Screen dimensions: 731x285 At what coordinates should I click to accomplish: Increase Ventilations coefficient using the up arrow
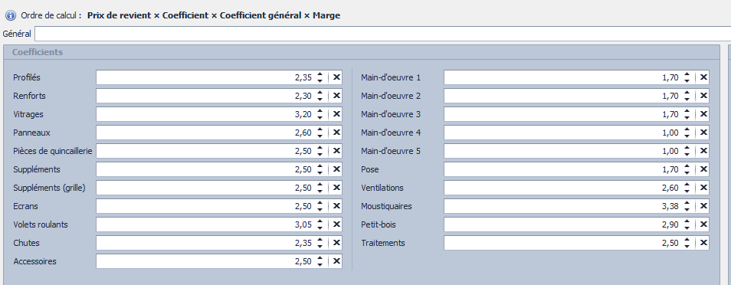(x=687, y=184)
